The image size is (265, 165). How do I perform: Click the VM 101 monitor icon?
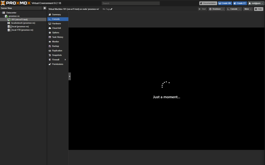(x=9, y=20)
